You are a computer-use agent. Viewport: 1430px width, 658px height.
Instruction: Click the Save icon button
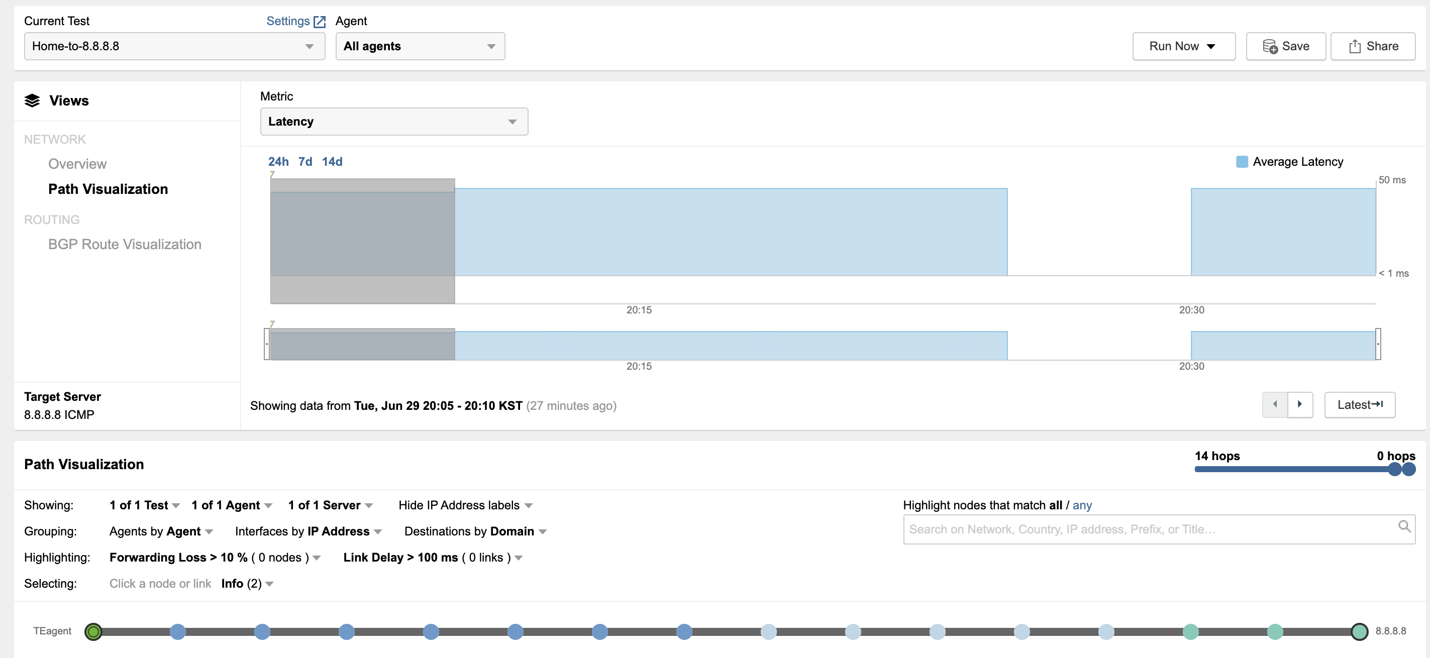[1285, 46]
